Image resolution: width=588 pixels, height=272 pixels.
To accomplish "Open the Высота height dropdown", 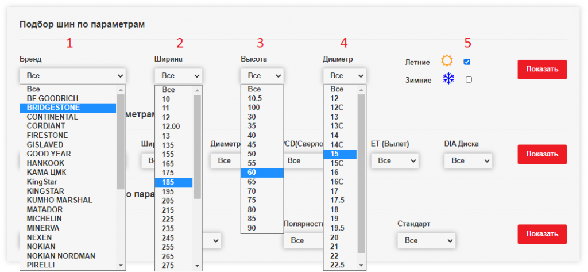I will click(262, 75).
